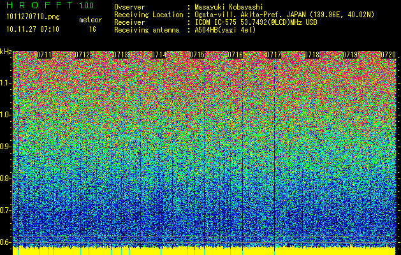This screenshot has width=401, height=255.
Task: Click the 0717 time marker
Action: click(274, 55)
